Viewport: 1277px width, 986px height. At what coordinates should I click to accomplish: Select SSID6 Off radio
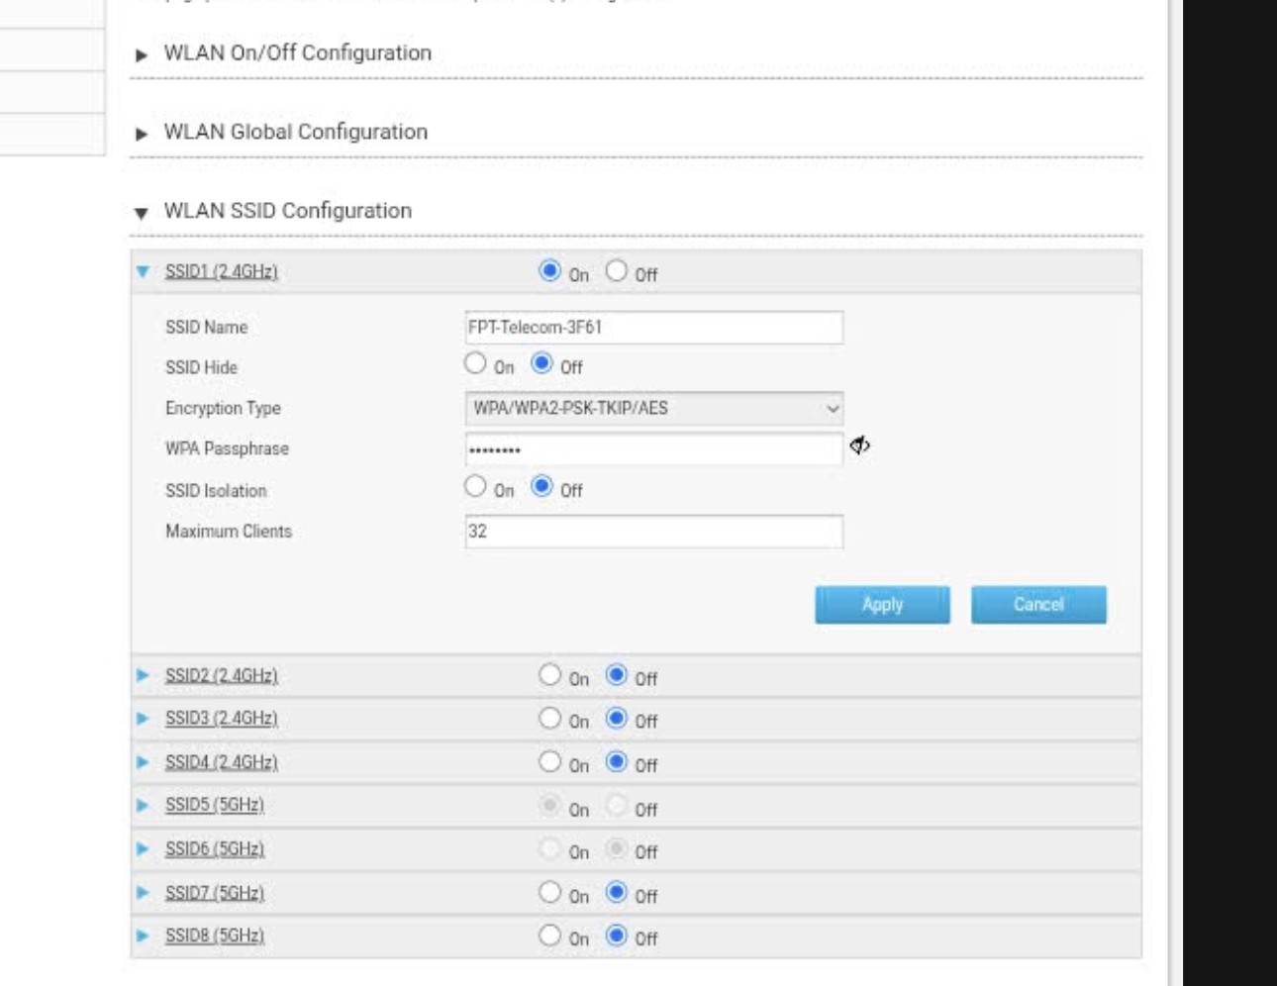tap(617, 848)
